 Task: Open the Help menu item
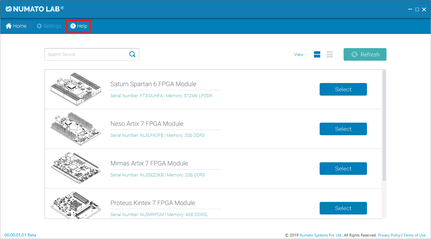click(x=79, y=26)
